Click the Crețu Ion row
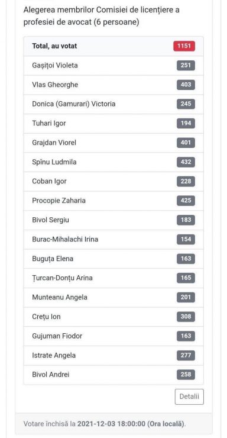Image resolution: width=227 pixels, height=438 pixels. click(113, 317)
